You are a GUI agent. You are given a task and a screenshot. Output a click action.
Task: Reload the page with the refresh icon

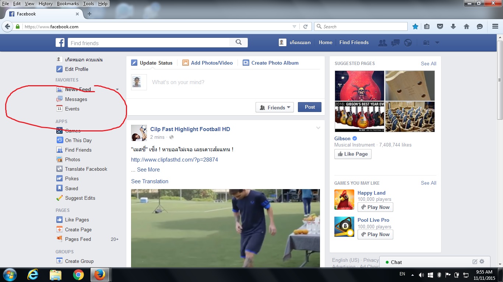[305, 26]
